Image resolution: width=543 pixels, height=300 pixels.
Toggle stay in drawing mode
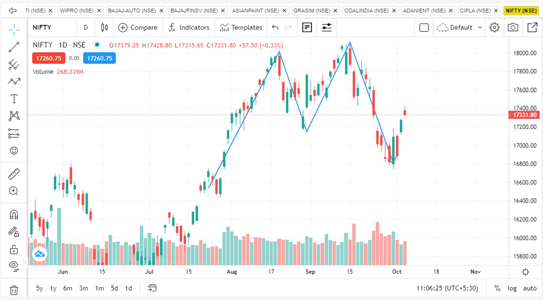[x=14, y=232]
